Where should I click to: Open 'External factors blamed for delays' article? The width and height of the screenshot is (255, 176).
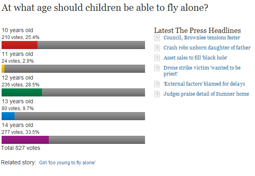(204, 84)
